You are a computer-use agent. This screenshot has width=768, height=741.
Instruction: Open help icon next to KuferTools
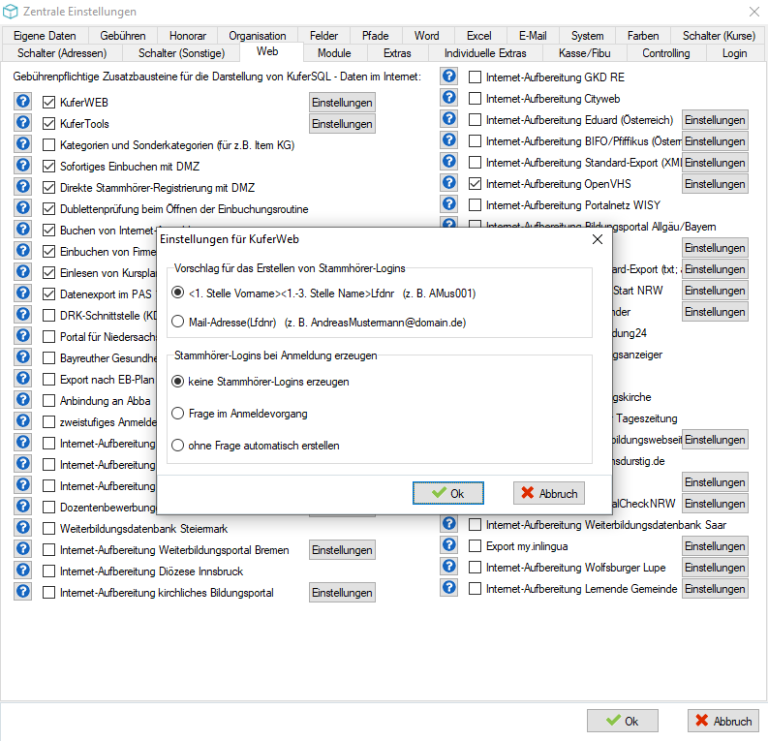tap(22, 122)
